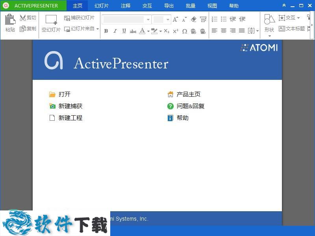This screenshot has width=315, height=236.
Task: Click the Open (打开) project link
Action: pos(60,94)
